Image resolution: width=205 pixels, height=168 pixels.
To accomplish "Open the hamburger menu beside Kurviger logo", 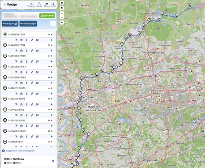I will pos(4,4).
